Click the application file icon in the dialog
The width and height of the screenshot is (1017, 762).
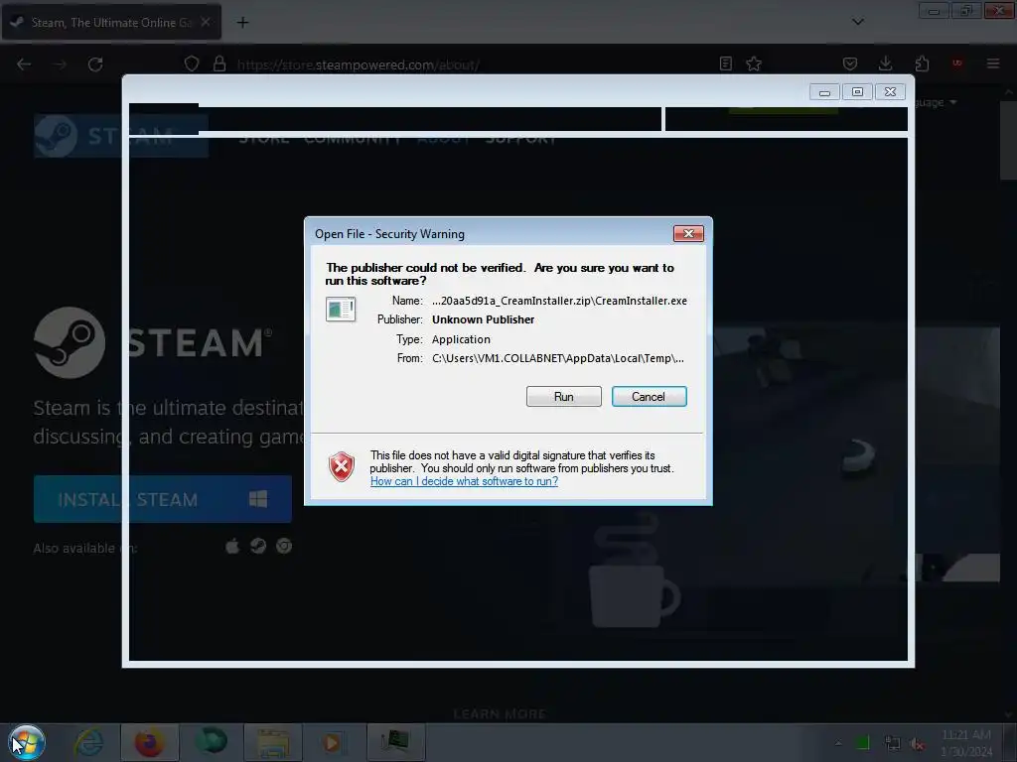pyautogui.click(x=341, y=310)
